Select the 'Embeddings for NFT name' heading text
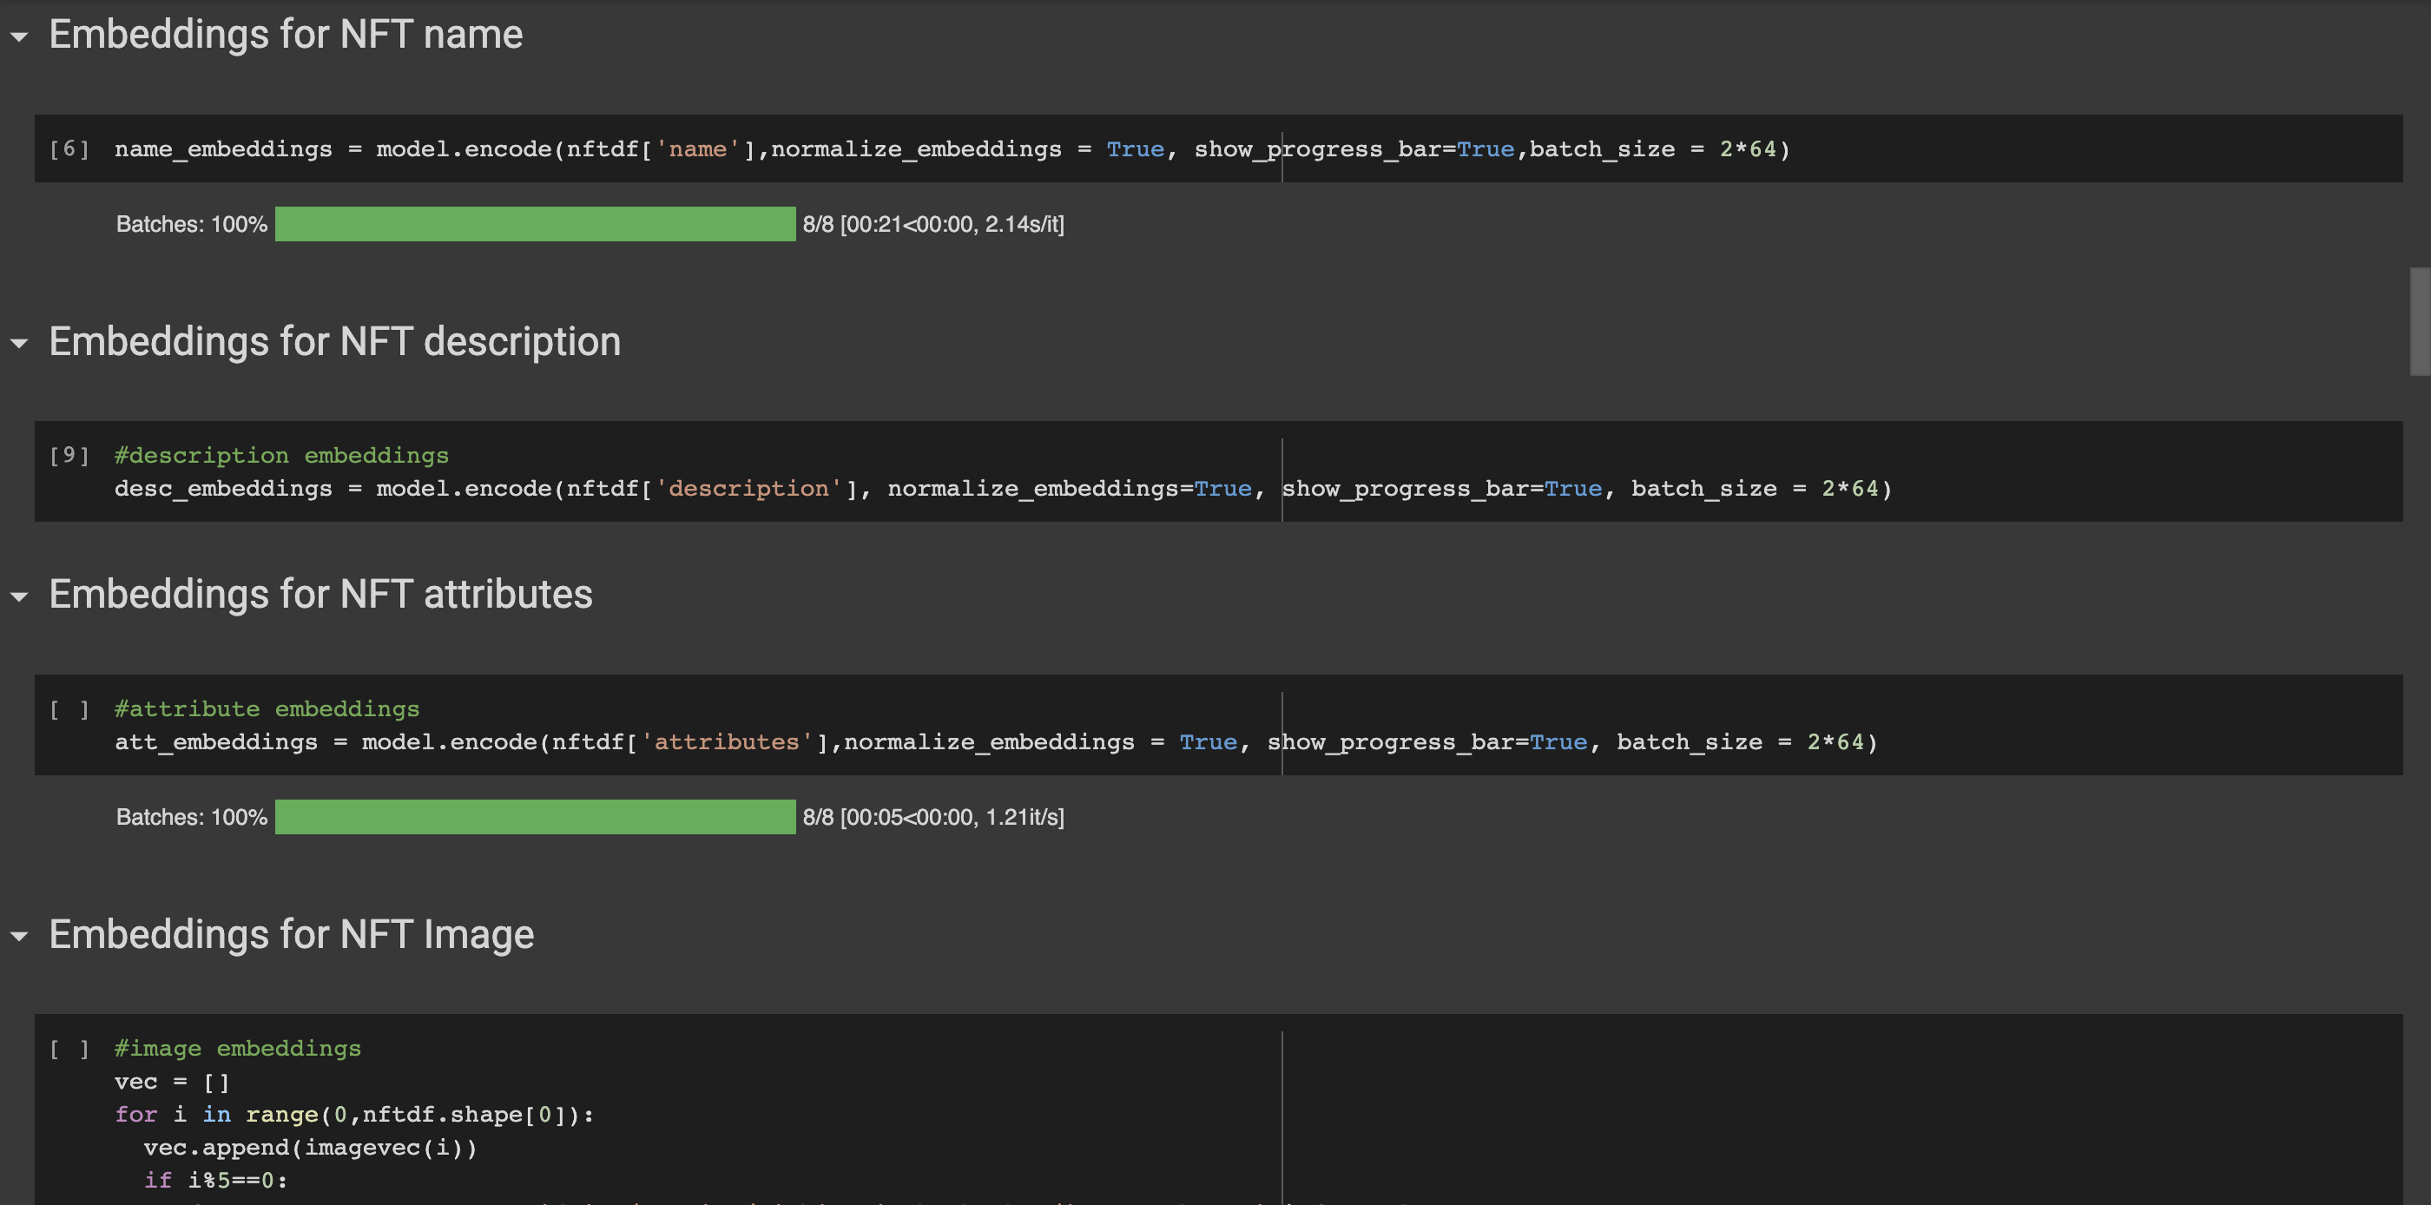2431x1205 pixels. [285, 35]
